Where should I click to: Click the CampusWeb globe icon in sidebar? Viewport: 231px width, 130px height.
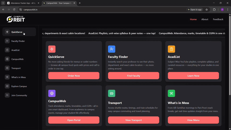pos(7,59)
